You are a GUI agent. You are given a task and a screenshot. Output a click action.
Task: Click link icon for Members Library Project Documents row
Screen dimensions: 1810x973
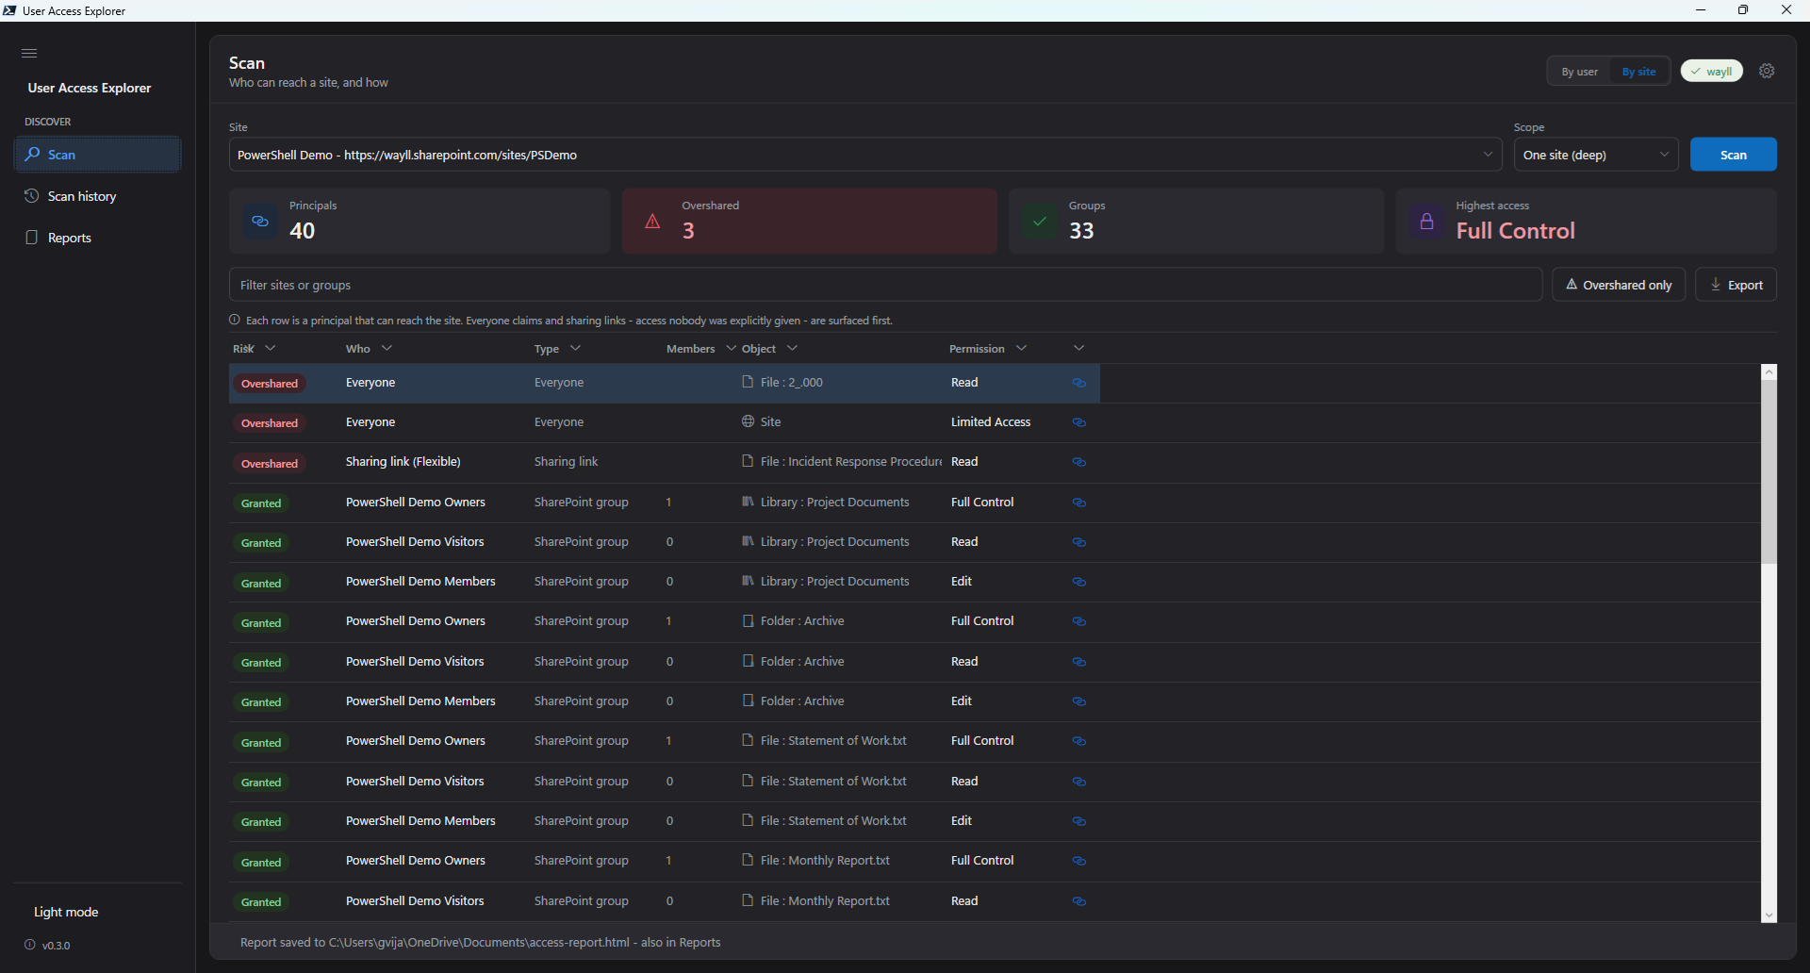(1079, 582)
